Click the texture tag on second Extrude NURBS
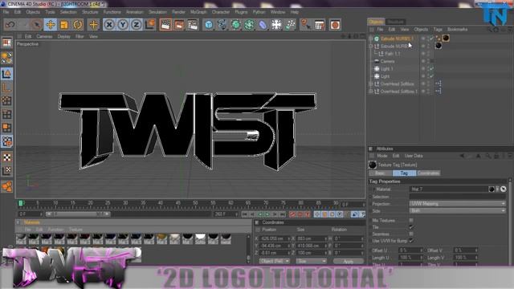The width and height of the screenshot is (514, 289). (439, 46)
